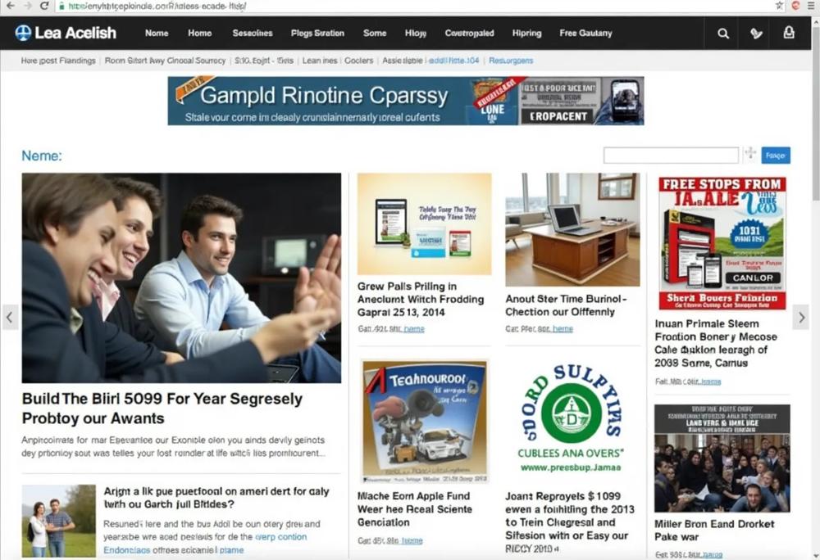This screenshot has width=820, height=560.
Task: Click the lock icon in the site header
Action: [x=789, y=33]
